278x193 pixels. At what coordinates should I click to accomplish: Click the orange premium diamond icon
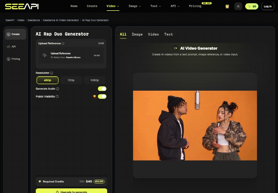click(95, 96)
